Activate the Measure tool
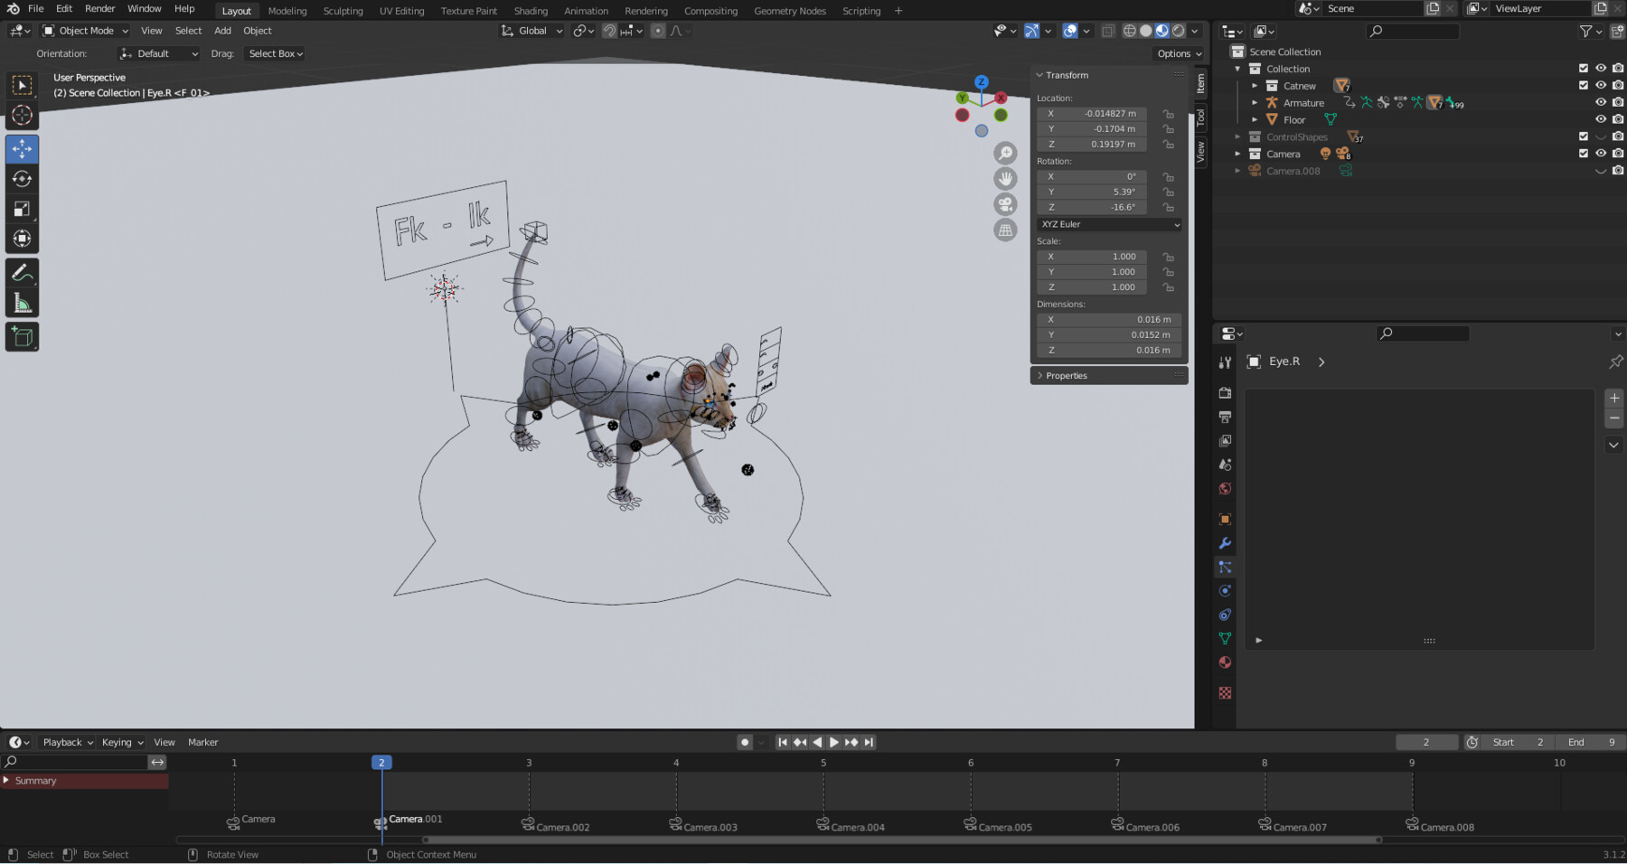Image resolution: width=1627 pixels, height=864 pixels. point(22,302)
